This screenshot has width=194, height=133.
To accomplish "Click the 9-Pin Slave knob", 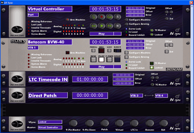I will (89, 123).
